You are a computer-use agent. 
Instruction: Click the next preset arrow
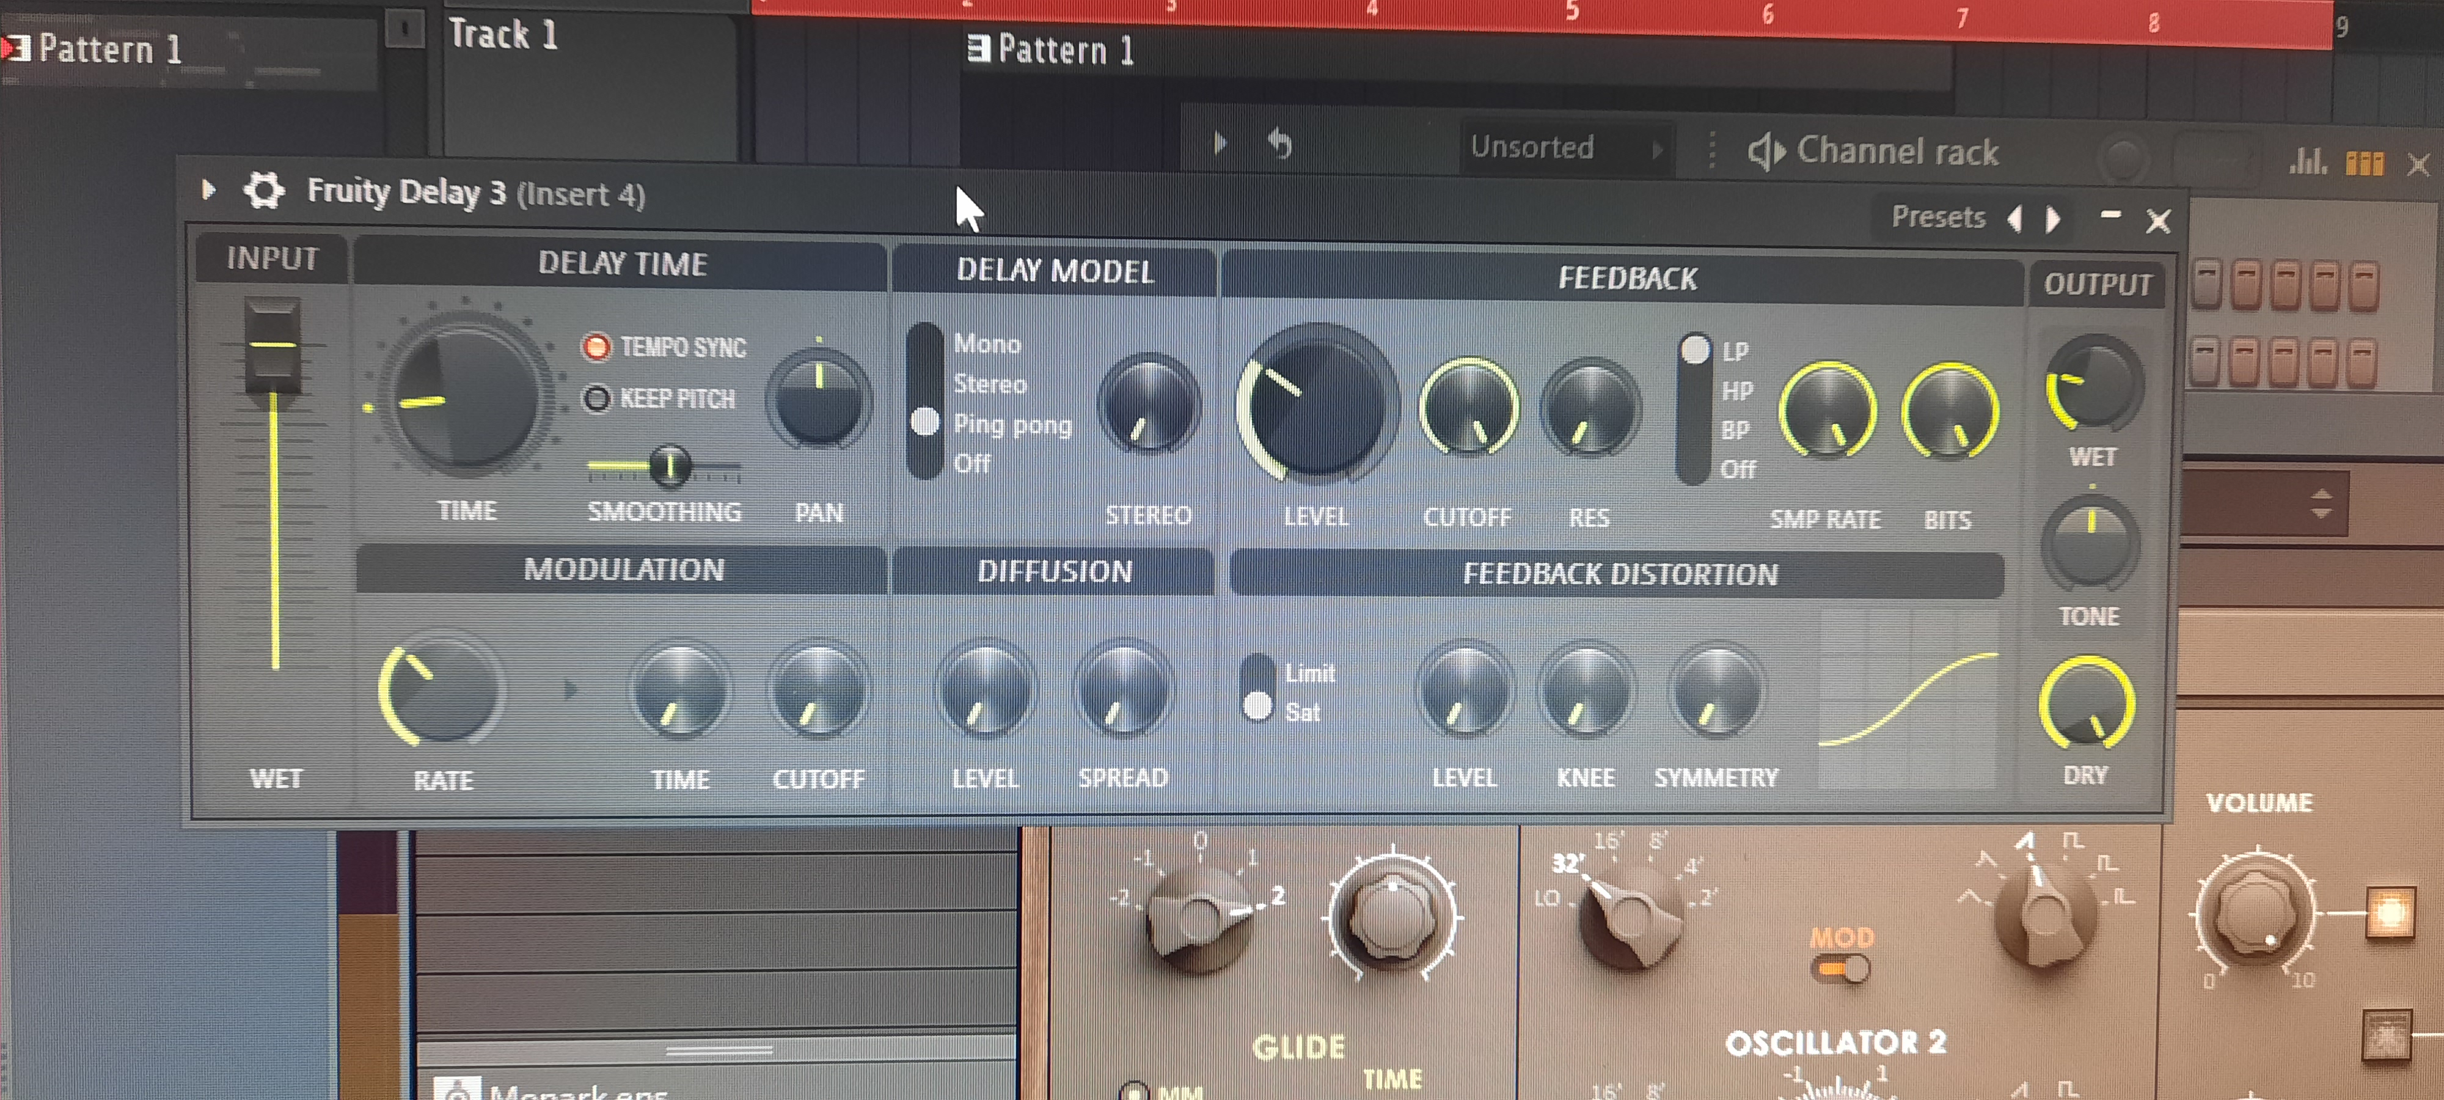click(2053, 219)
